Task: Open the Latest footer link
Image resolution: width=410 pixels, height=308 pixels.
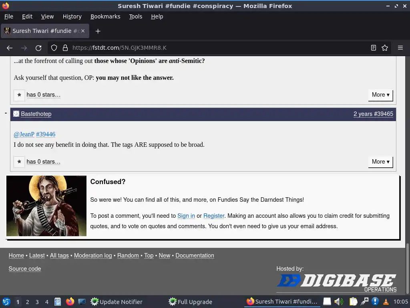Action: coord(37,255)
